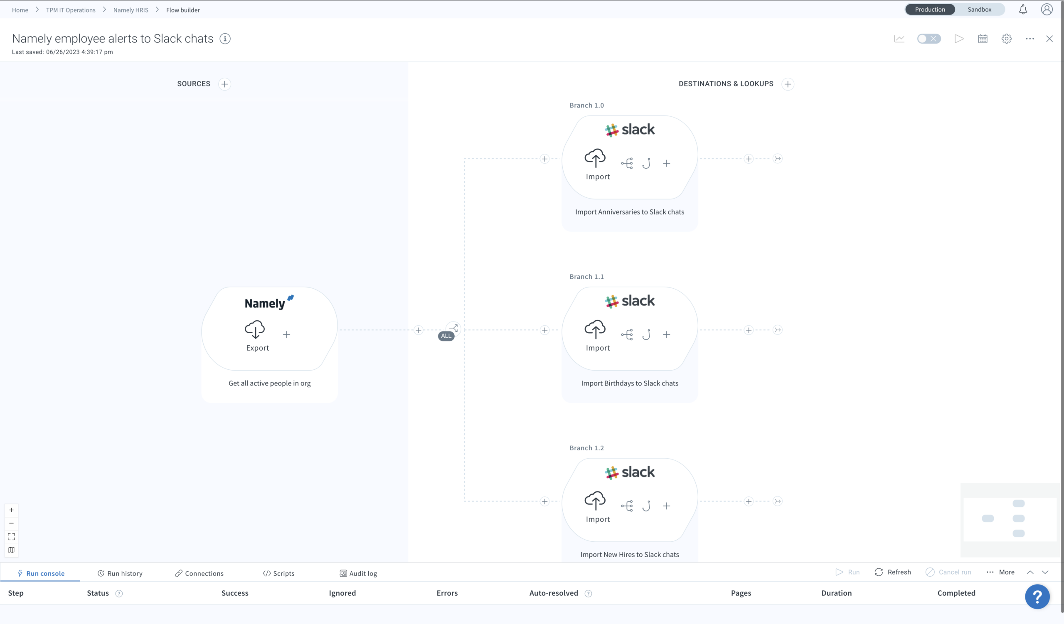Open the notifications bell
Screen dimensions: 1064x624
tap(1022, 9)
